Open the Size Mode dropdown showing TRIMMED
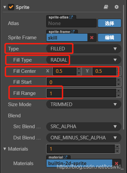Image resolution: width=127 pixels, height=173 pixels. 84,104
